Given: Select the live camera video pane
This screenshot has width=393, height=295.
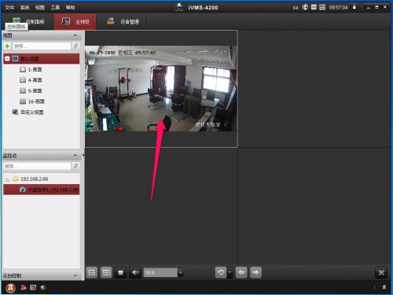Looking at the screenshot, I should 161,89.
